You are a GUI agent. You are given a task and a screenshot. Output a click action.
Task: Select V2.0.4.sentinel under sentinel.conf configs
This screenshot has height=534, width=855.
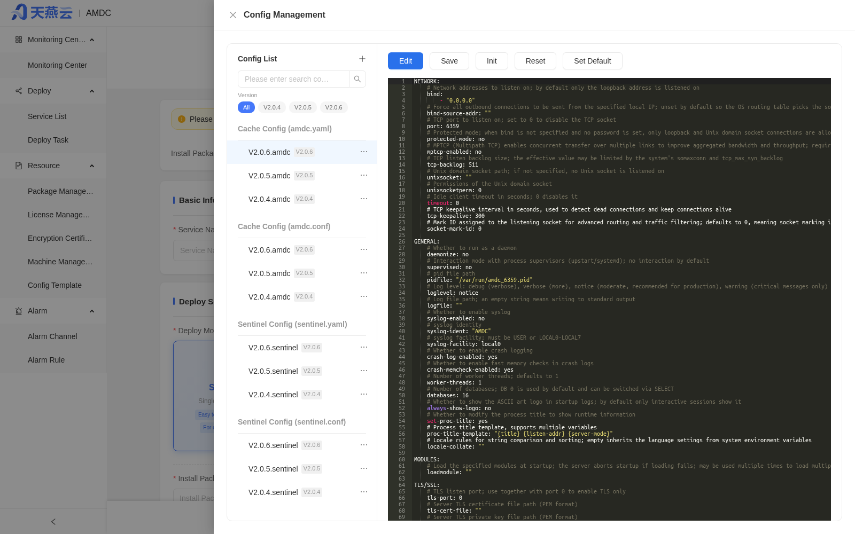(x=302, y=492)
